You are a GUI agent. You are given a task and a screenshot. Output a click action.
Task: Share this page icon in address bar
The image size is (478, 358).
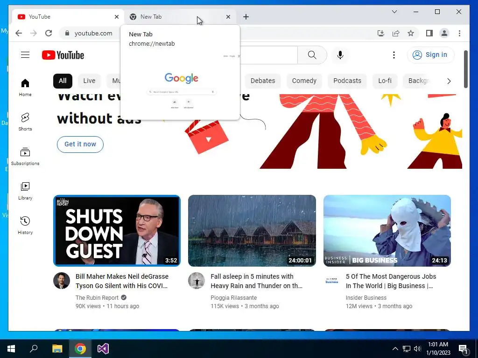click(396, 33)
